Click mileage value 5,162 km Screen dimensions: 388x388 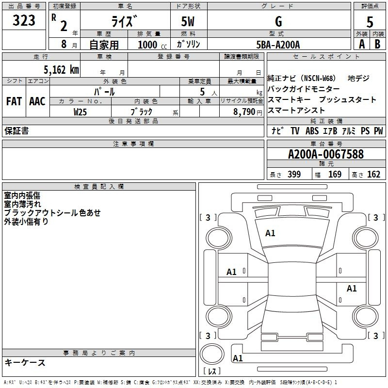(x=62, y=70)
